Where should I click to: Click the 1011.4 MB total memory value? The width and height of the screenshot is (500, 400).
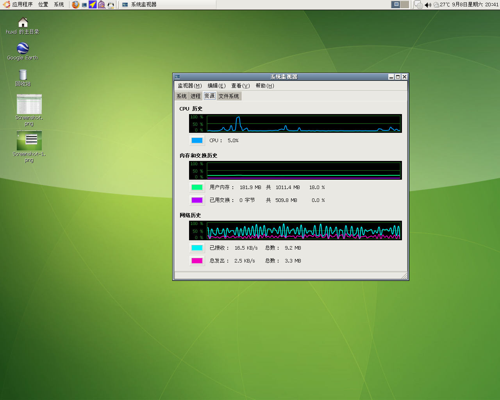287,187
